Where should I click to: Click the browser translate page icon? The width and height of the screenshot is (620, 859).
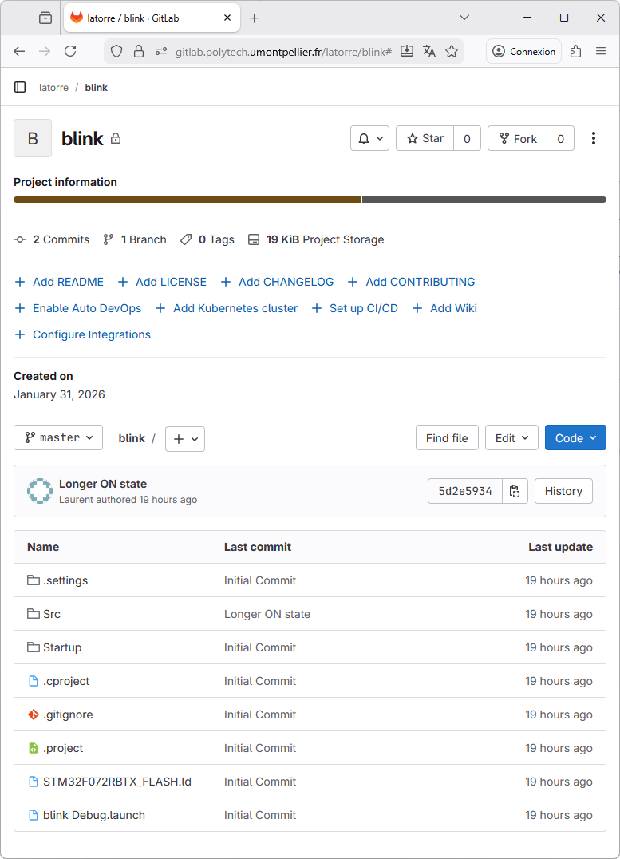(x=429, y=51)
